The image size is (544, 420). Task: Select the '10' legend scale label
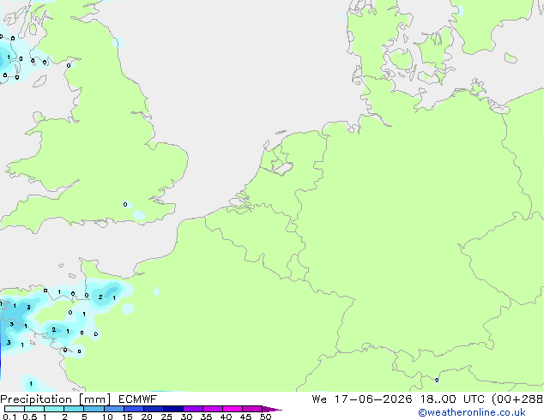(x=107, y=417)
